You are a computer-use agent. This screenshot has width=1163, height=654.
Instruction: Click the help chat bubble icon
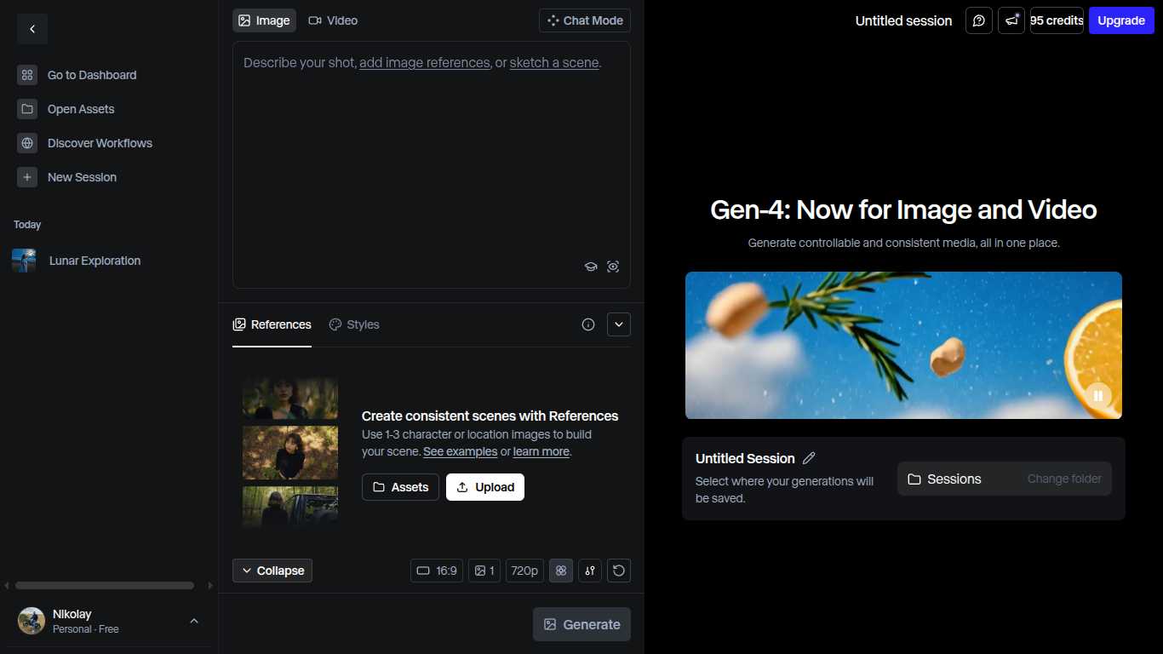(x=979, y=20)
